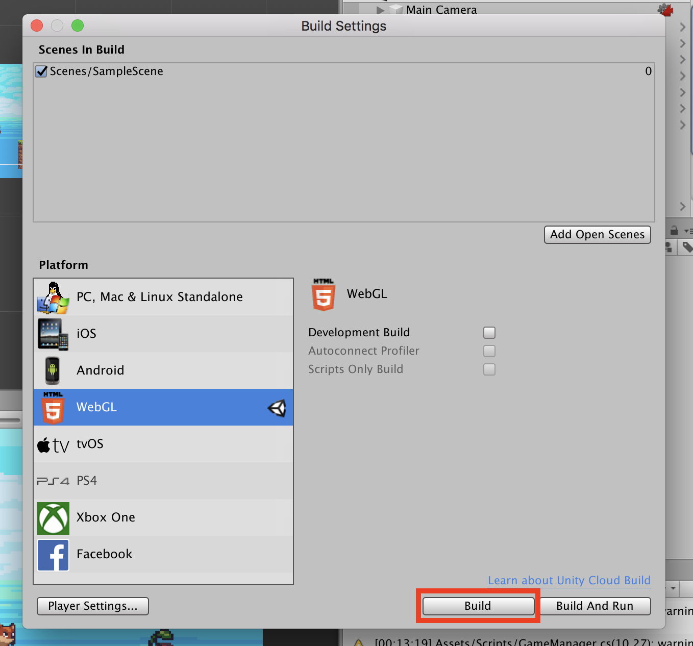The image size is (693, 646).
Task: Close the Build Settings window
Action: [x=37, y=26]
